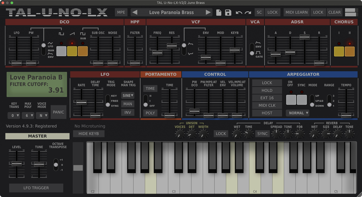Click the redo arrow icon
The image size is (362, 197).
pyautogui.click(x=248, y=12)
